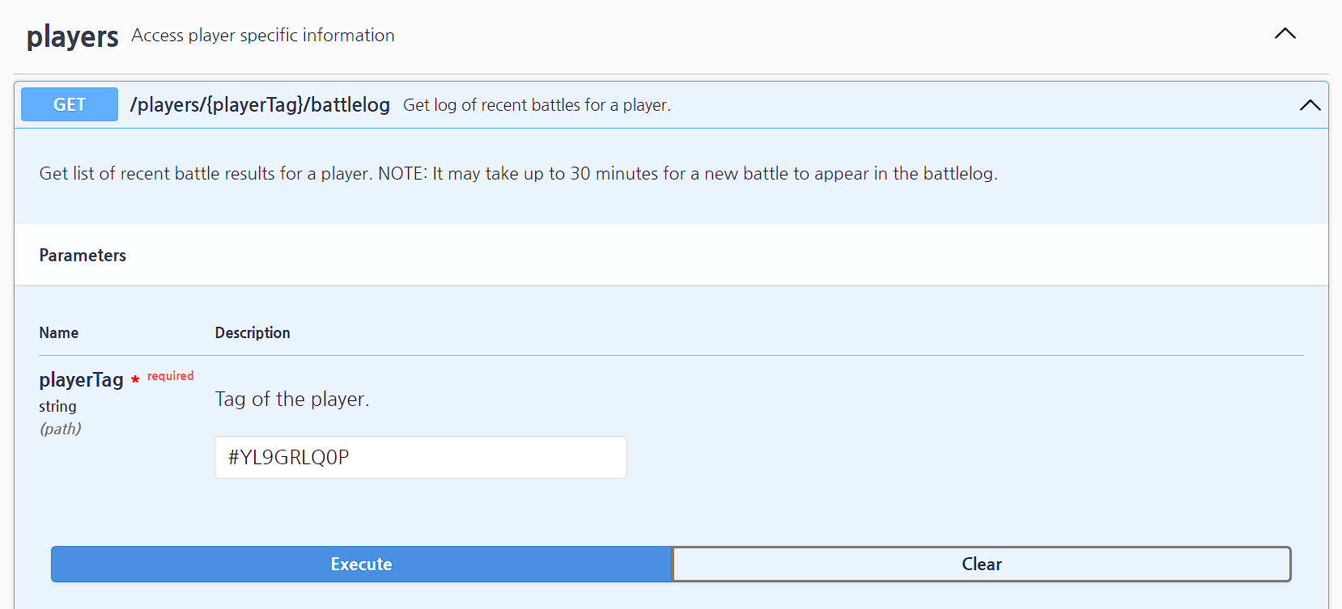Click the '(path)' location label
Image resolution: width=1342 pixels, height=609 pixels.
point(60,429)
